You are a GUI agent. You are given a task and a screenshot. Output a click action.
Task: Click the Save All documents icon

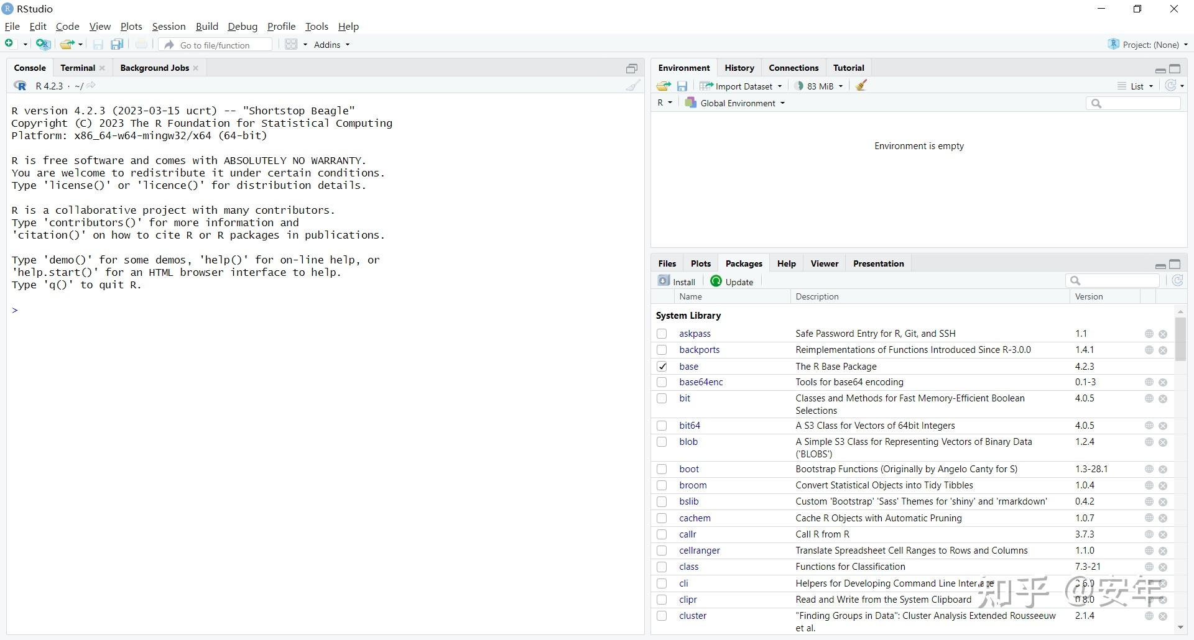click(x=117, y=44)
